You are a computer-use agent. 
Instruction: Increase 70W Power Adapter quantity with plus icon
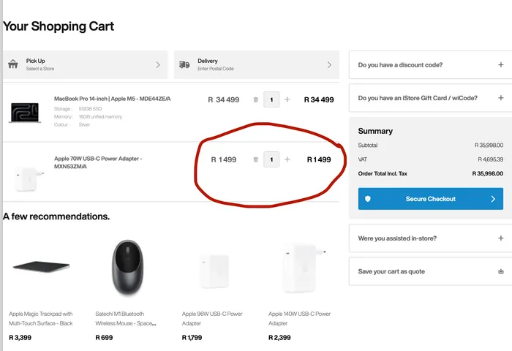pos(287,159)
